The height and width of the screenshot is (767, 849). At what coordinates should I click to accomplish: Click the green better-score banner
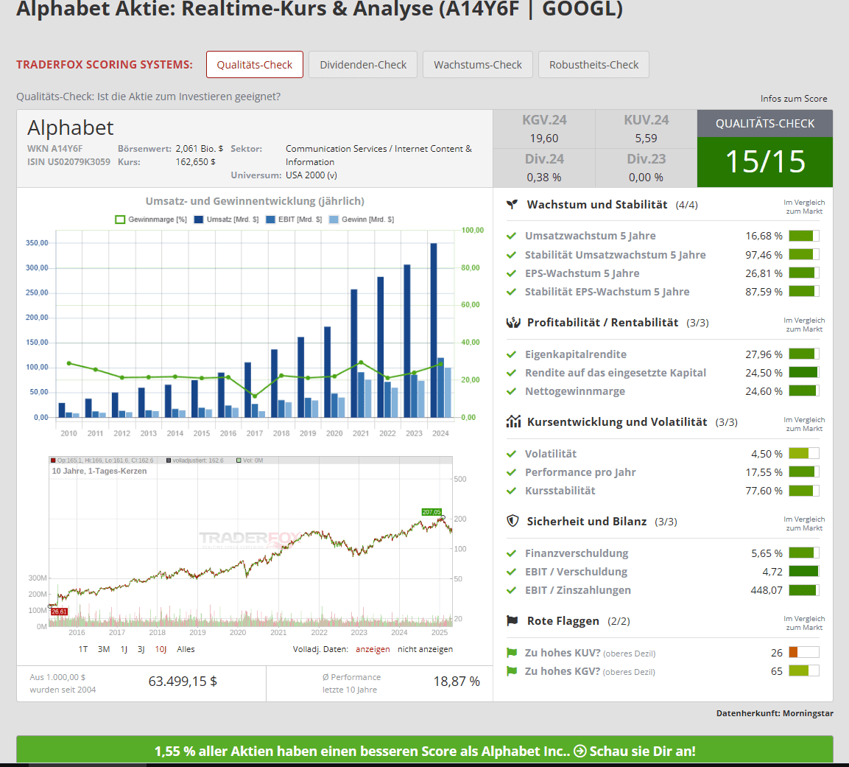[x=424, y=750]
